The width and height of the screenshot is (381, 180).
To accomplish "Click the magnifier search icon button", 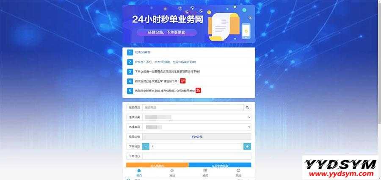I will click(x=247, y=107).
